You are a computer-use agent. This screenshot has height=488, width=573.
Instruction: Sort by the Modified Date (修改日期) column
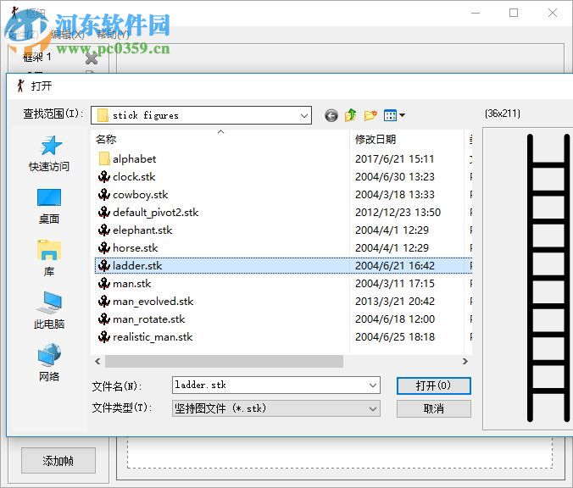coord(406,139)
